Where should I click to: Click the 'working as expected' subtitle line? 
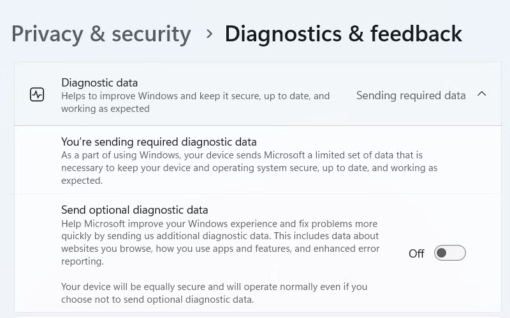105,109
